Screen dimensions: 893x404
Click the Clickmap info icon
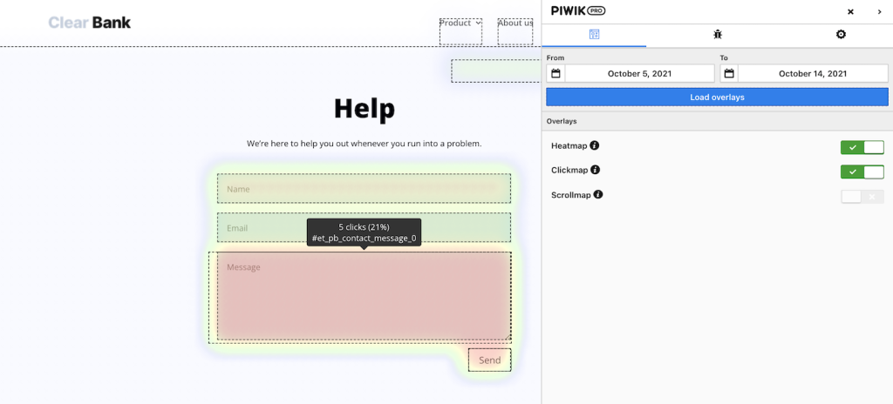click(595, 170)
